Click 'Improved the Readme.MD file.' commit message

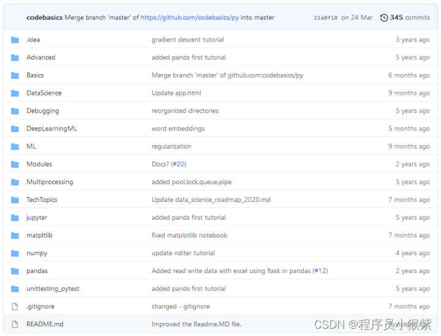coord(197,324)
